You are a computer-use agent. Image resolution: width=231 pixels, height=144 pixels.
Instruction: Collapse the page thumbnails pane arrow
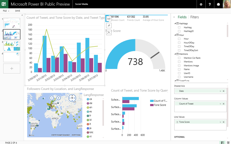point(22,15)
